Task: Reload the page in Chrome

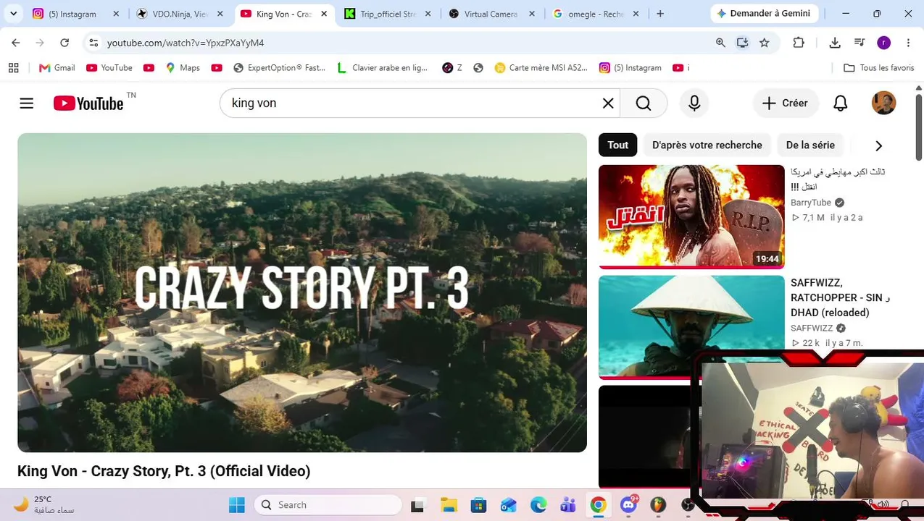Action: point(64,43)
